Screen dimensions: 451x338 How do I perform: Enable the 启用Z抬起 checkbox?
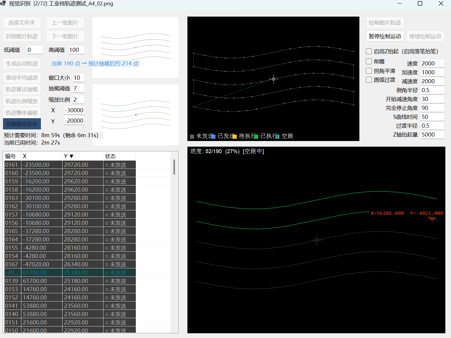point(369,51)
